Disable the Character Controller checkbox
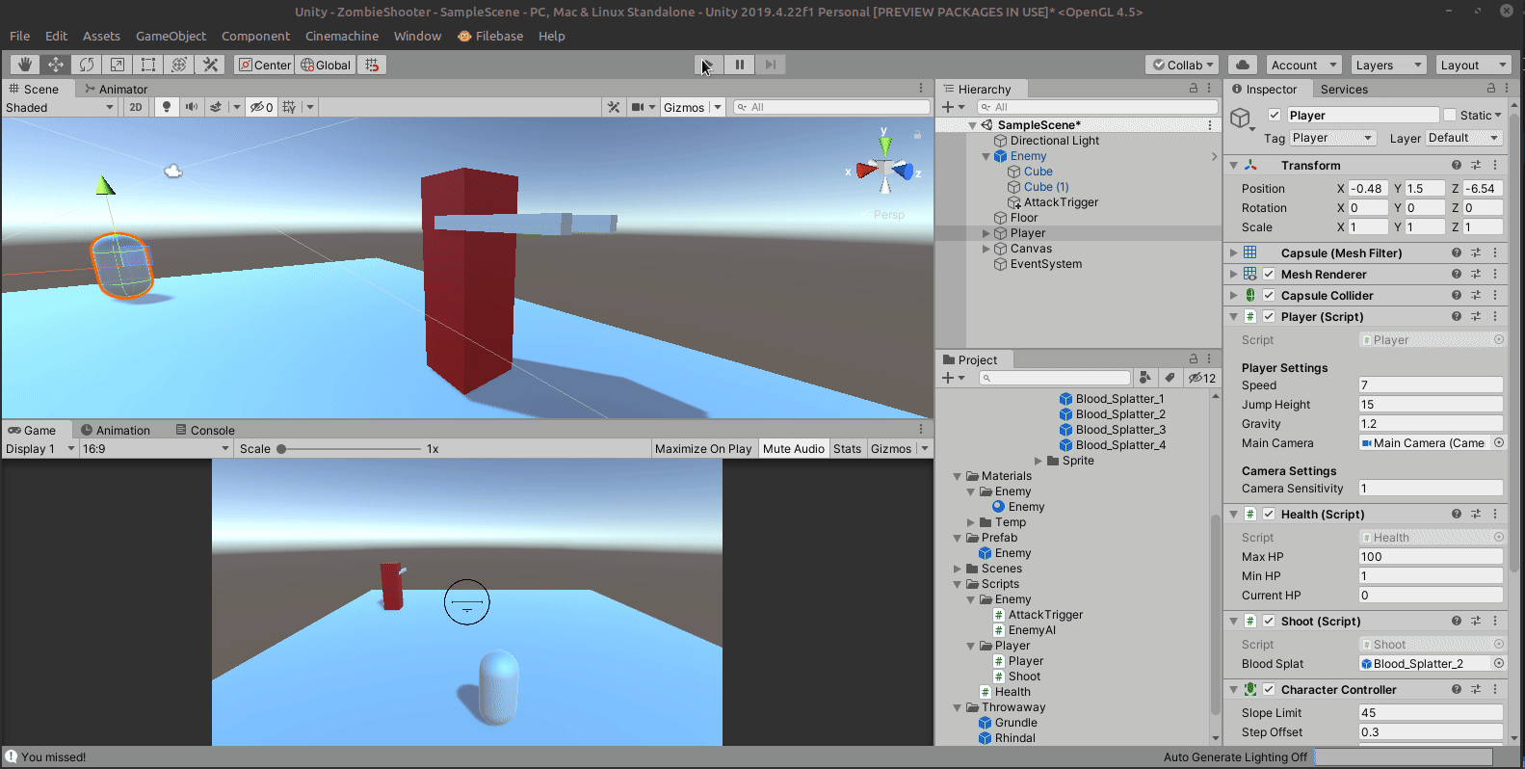The width and height of the screenshot is (1525, 769). 1269,689
